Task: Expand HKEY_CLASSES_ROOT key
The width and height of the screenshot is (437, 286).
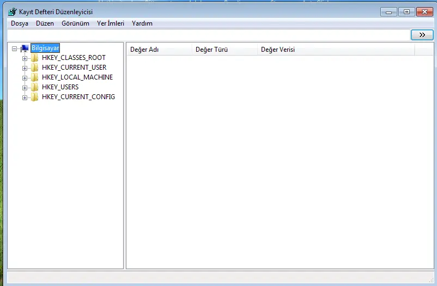Action: (x=25, y=58)
